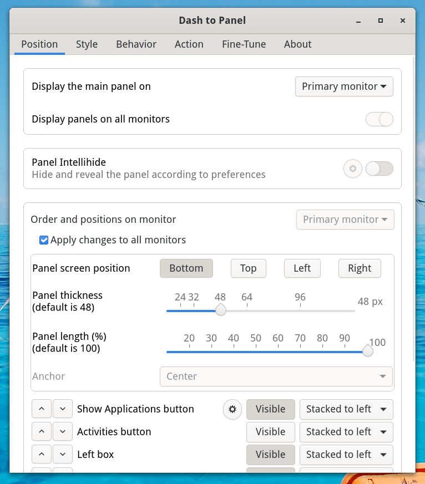The image size is (425, 484).
Task: Toggle Visible for Left box
Action: pyautogui.click(x=271, y=455)
